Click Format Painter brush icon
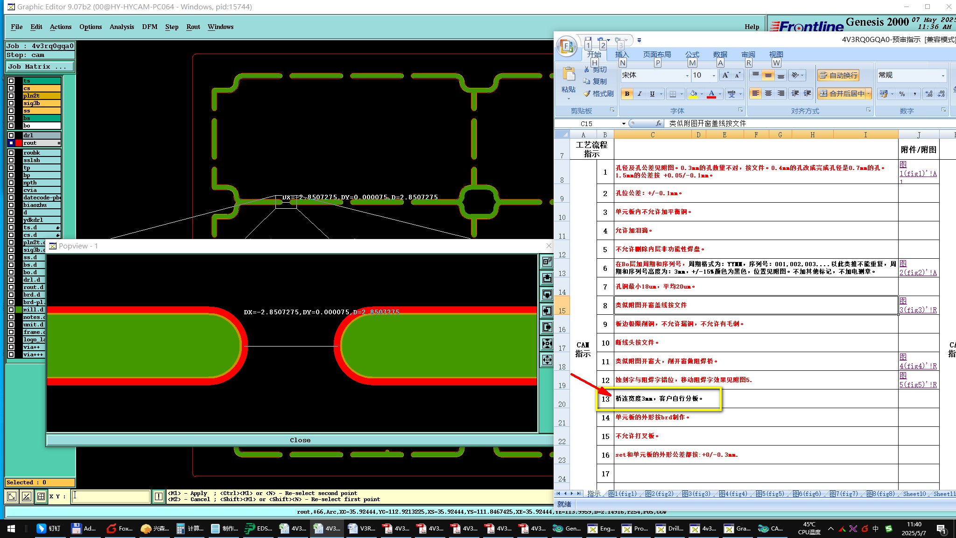Image resolution: width=956 pixels, height=538 pixels. coord(587,93)
